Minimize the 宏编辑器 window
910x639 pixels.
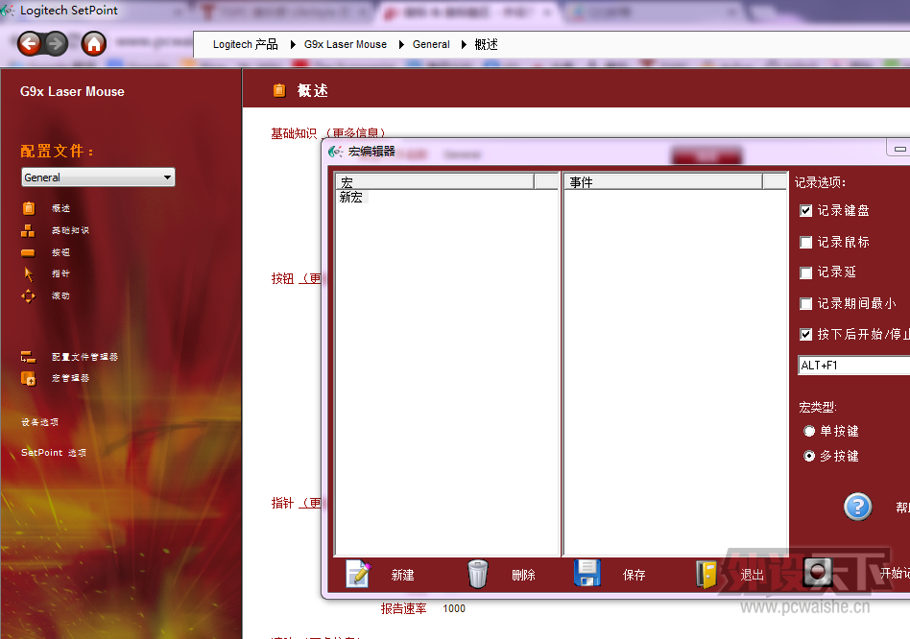coord(899,149)
